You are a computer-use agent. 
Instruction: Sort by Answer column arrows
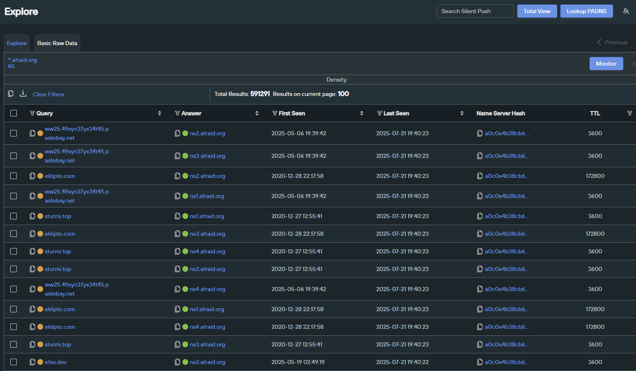tap(257, 113)
